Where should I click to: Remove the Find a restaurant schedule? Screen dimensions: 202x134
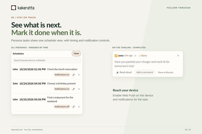(x=79, y=107)
